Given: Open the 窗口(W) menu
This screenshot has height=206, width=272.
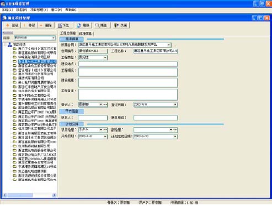Looking at the screenshot, I should pyautogui.click(x=56, y=10).
